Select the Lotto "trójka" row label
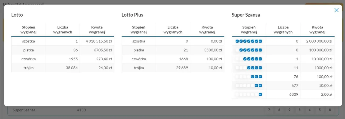This screenshot has height=119, width=345. coord(29,68)
